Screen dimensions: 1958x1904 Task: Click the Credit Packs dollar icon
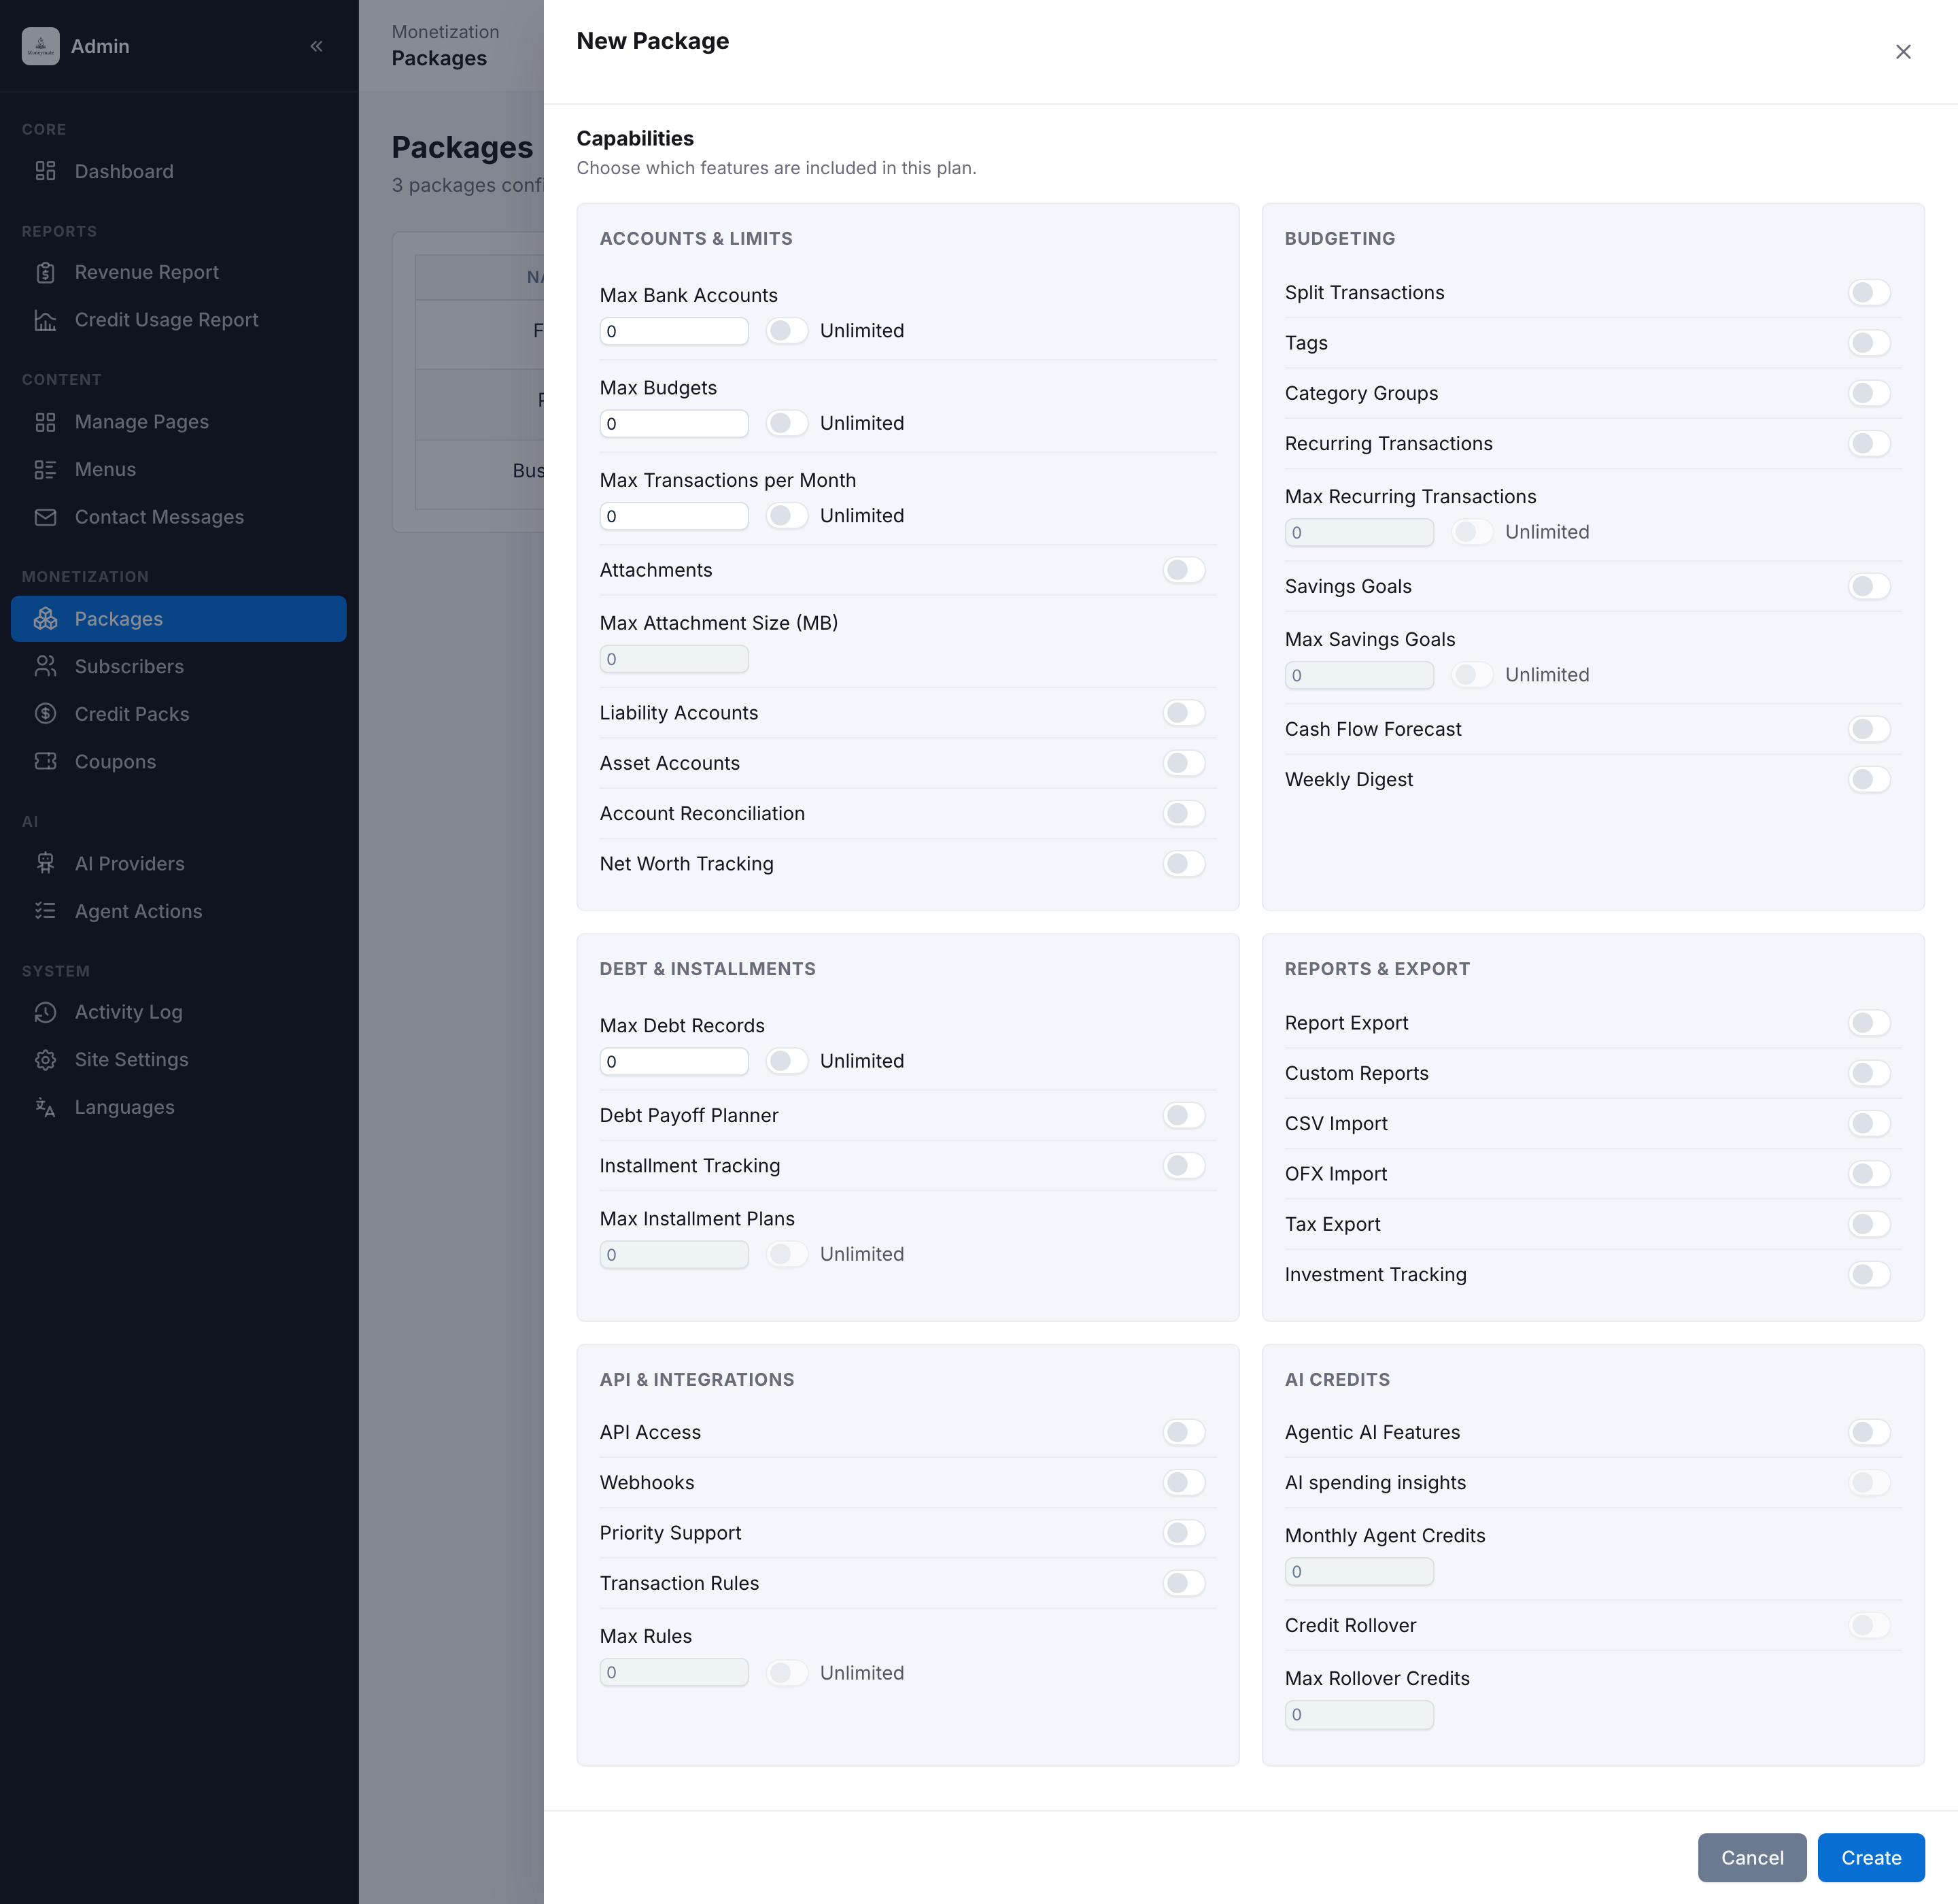45,714
